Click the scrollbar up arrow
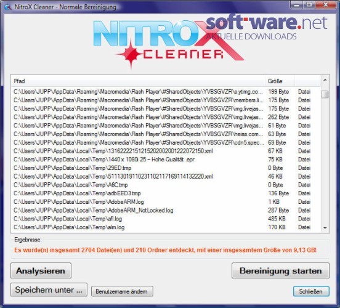 pos(325,80)
